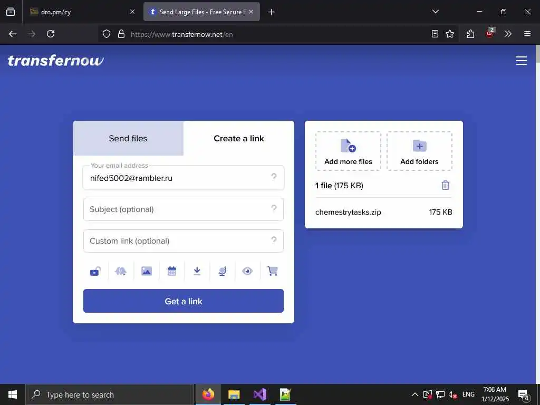
Task: Bookmark this page with star icon
Action: 450,34
